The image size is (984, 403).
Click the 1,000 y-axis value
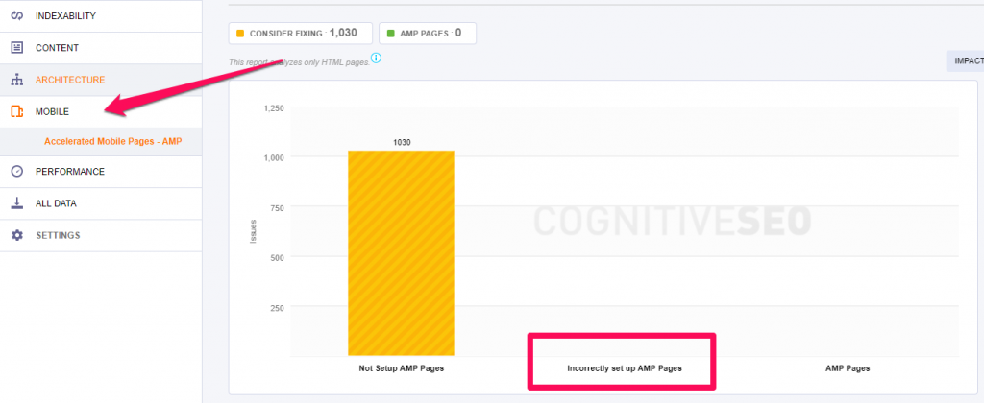click(x=274, y=157)
